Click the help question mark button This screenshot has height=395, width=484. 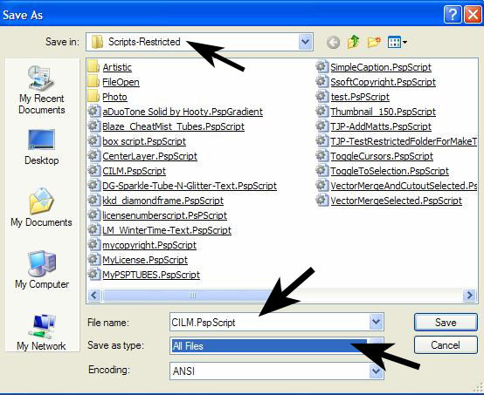pyautogui.click(x=453, y=14)
